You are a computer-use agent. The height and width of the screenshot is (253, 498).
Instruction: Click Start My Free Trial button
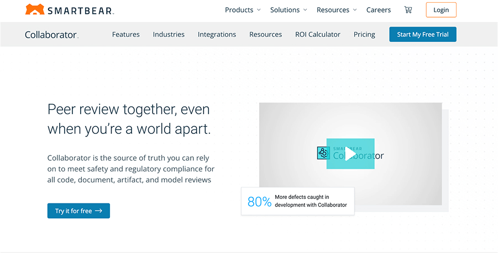click(x=423, y=35)
